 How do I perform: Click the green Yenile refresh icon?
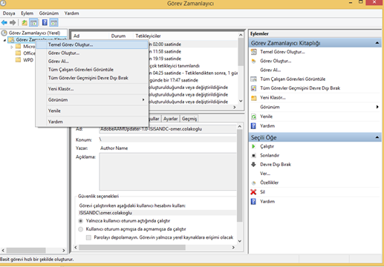pyautogui.click(x=253, y=116)
